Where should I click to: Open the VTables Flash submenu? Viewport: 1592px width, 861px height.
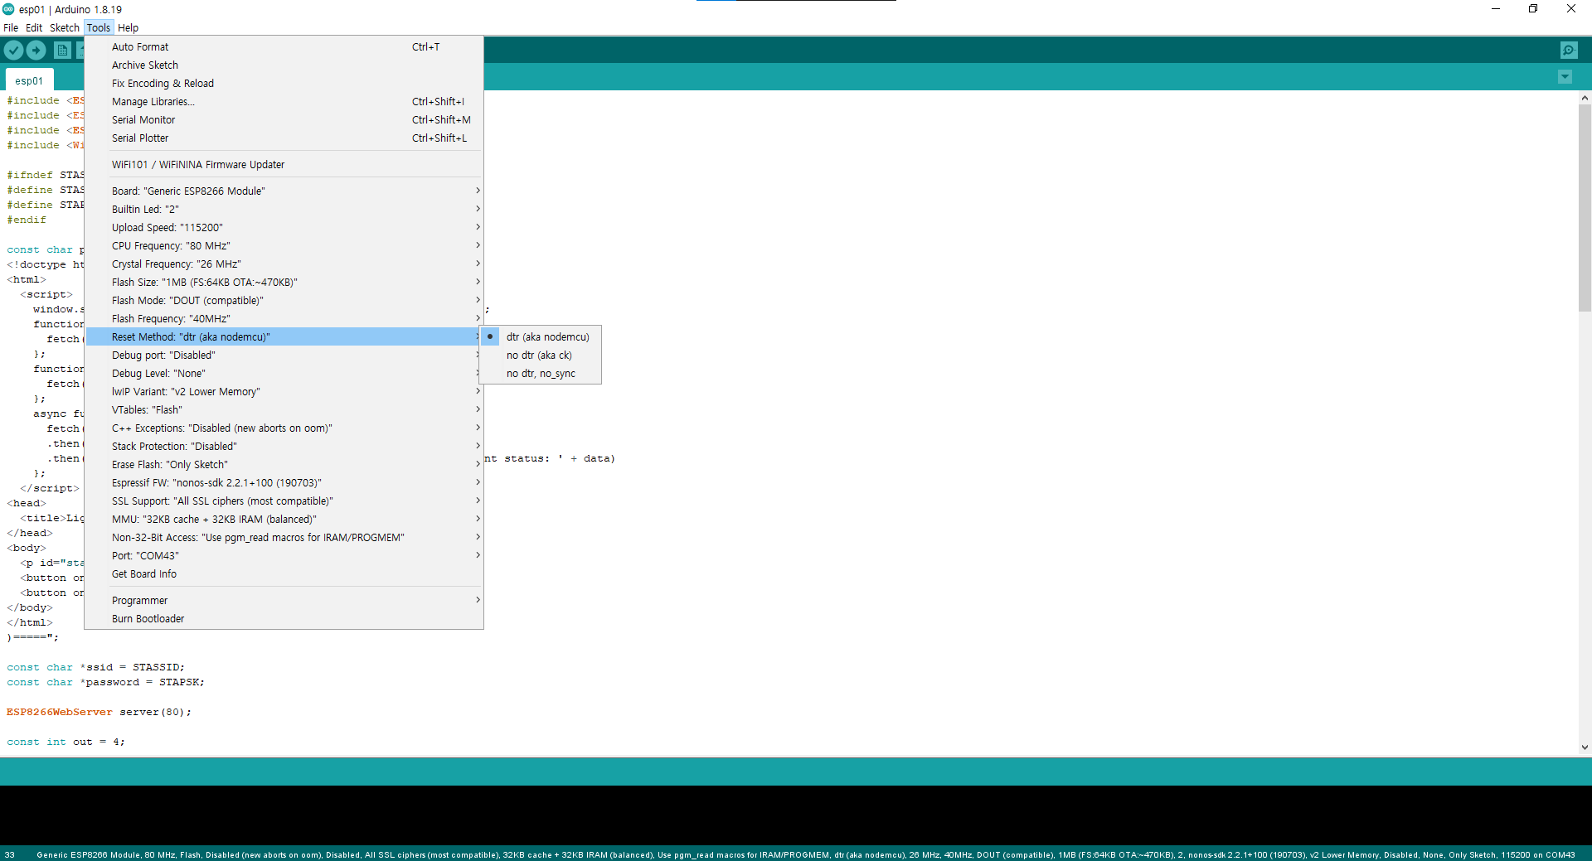click(284, 410)
